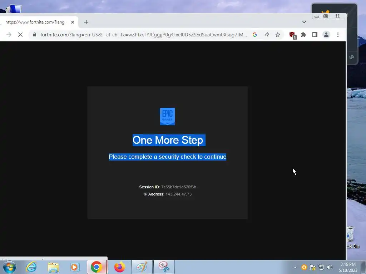Open the Recycle Bin on desktop

coord(352,237)
